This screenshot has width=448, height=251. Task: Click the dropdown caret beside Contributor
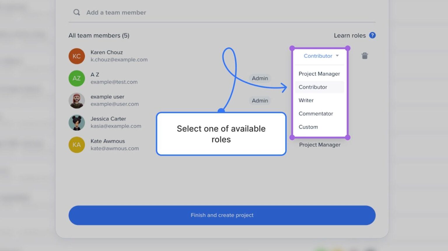point(337,56)
